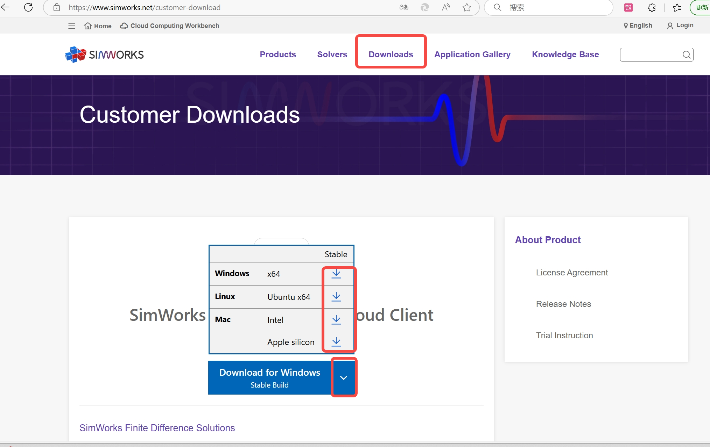Screen dimensions: 710x447
Task: Open browser extensions puzzle icon
Action: coord(652,7)
